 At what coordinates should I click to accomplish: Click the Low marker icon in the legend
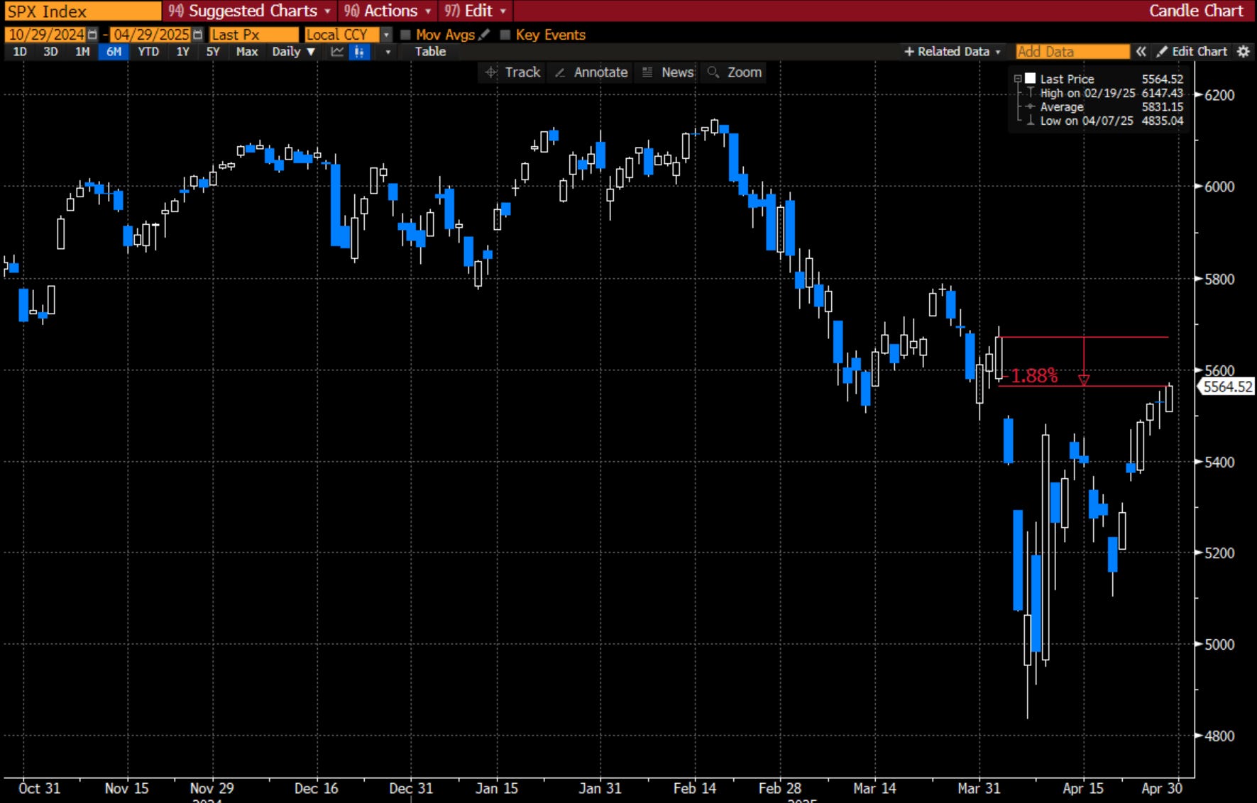(1030, 121)
